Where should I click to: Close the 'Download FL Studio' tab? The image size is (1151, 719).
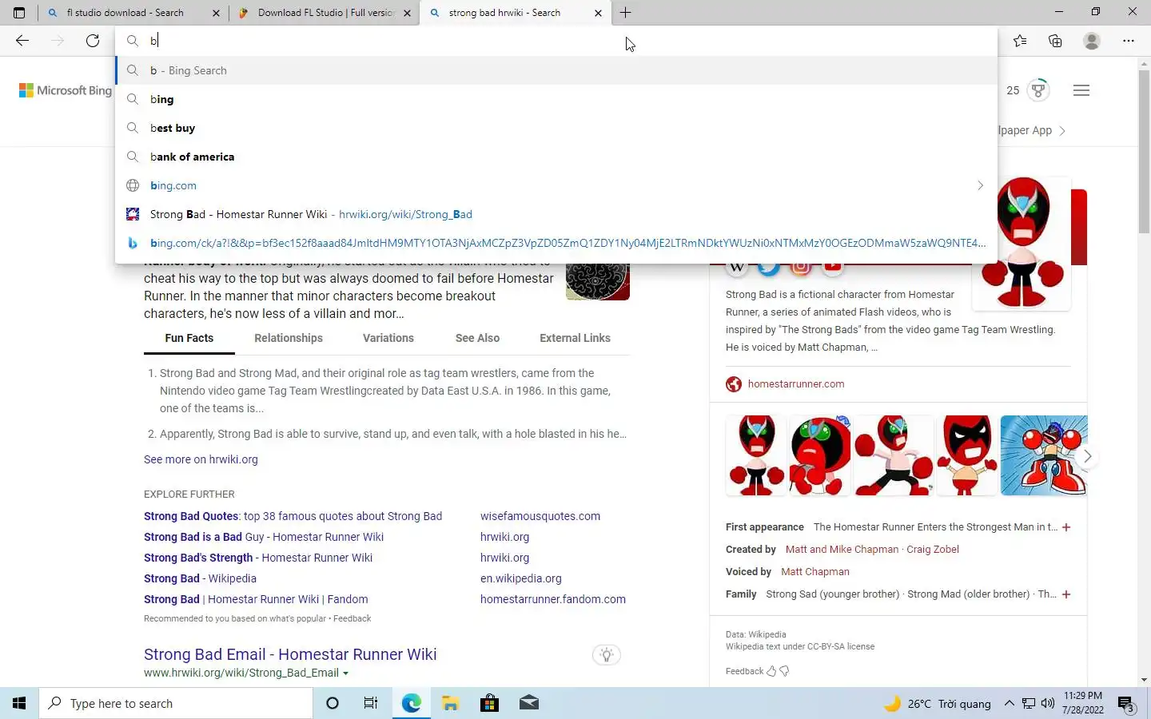[x=407, y=13]
